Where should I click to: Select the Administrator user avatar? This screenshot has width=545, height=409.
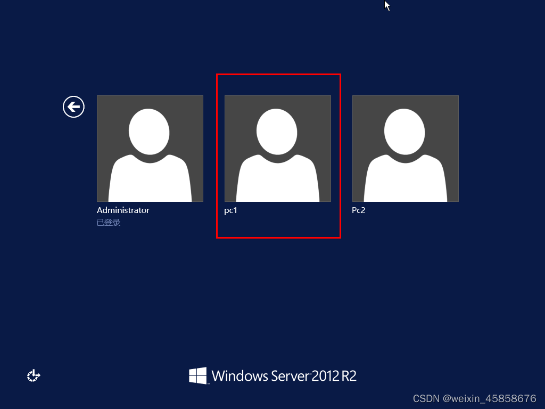(x=150, y=149)
